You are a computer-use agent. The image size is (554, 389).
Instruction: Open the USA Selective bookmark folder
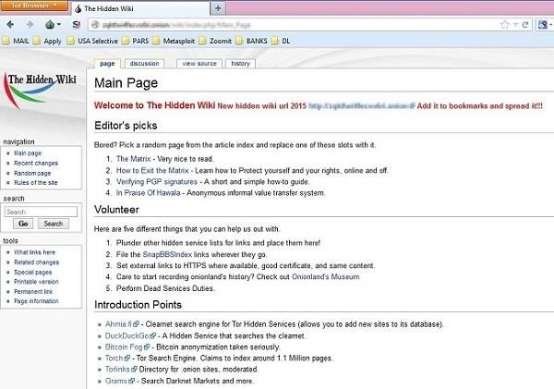(92, 41)
